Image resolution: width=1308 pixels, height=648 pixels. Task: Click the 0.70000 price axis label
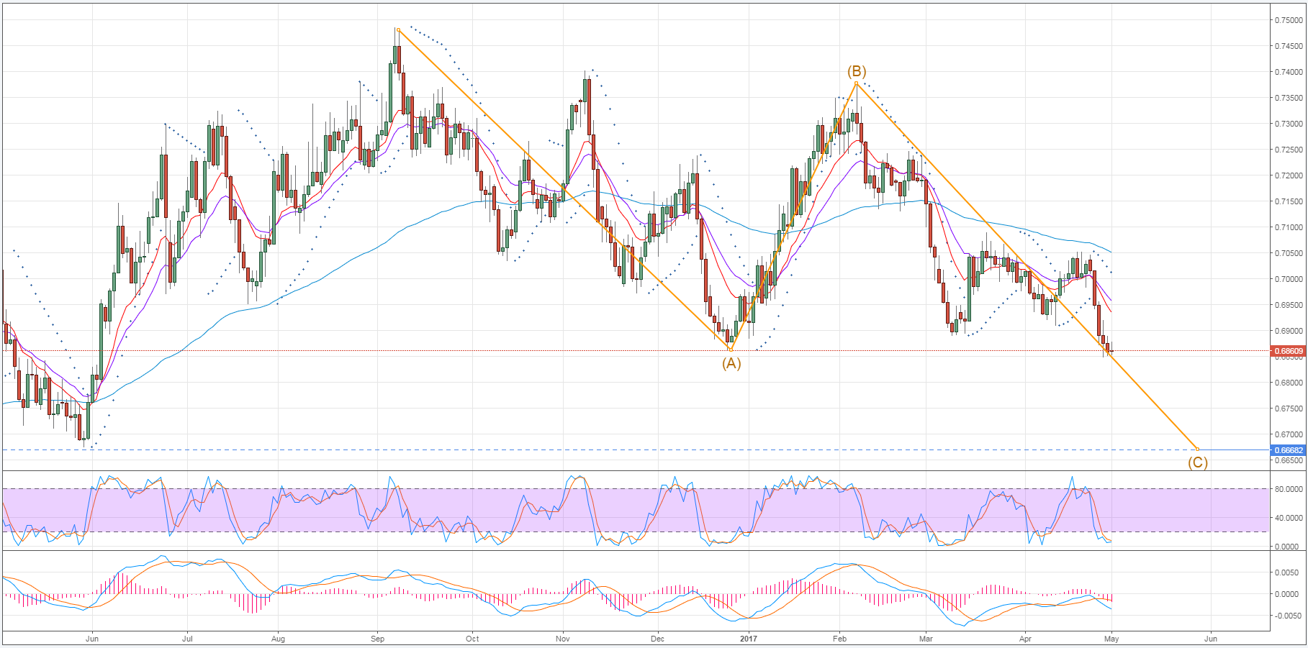[x=1289, y=279]
